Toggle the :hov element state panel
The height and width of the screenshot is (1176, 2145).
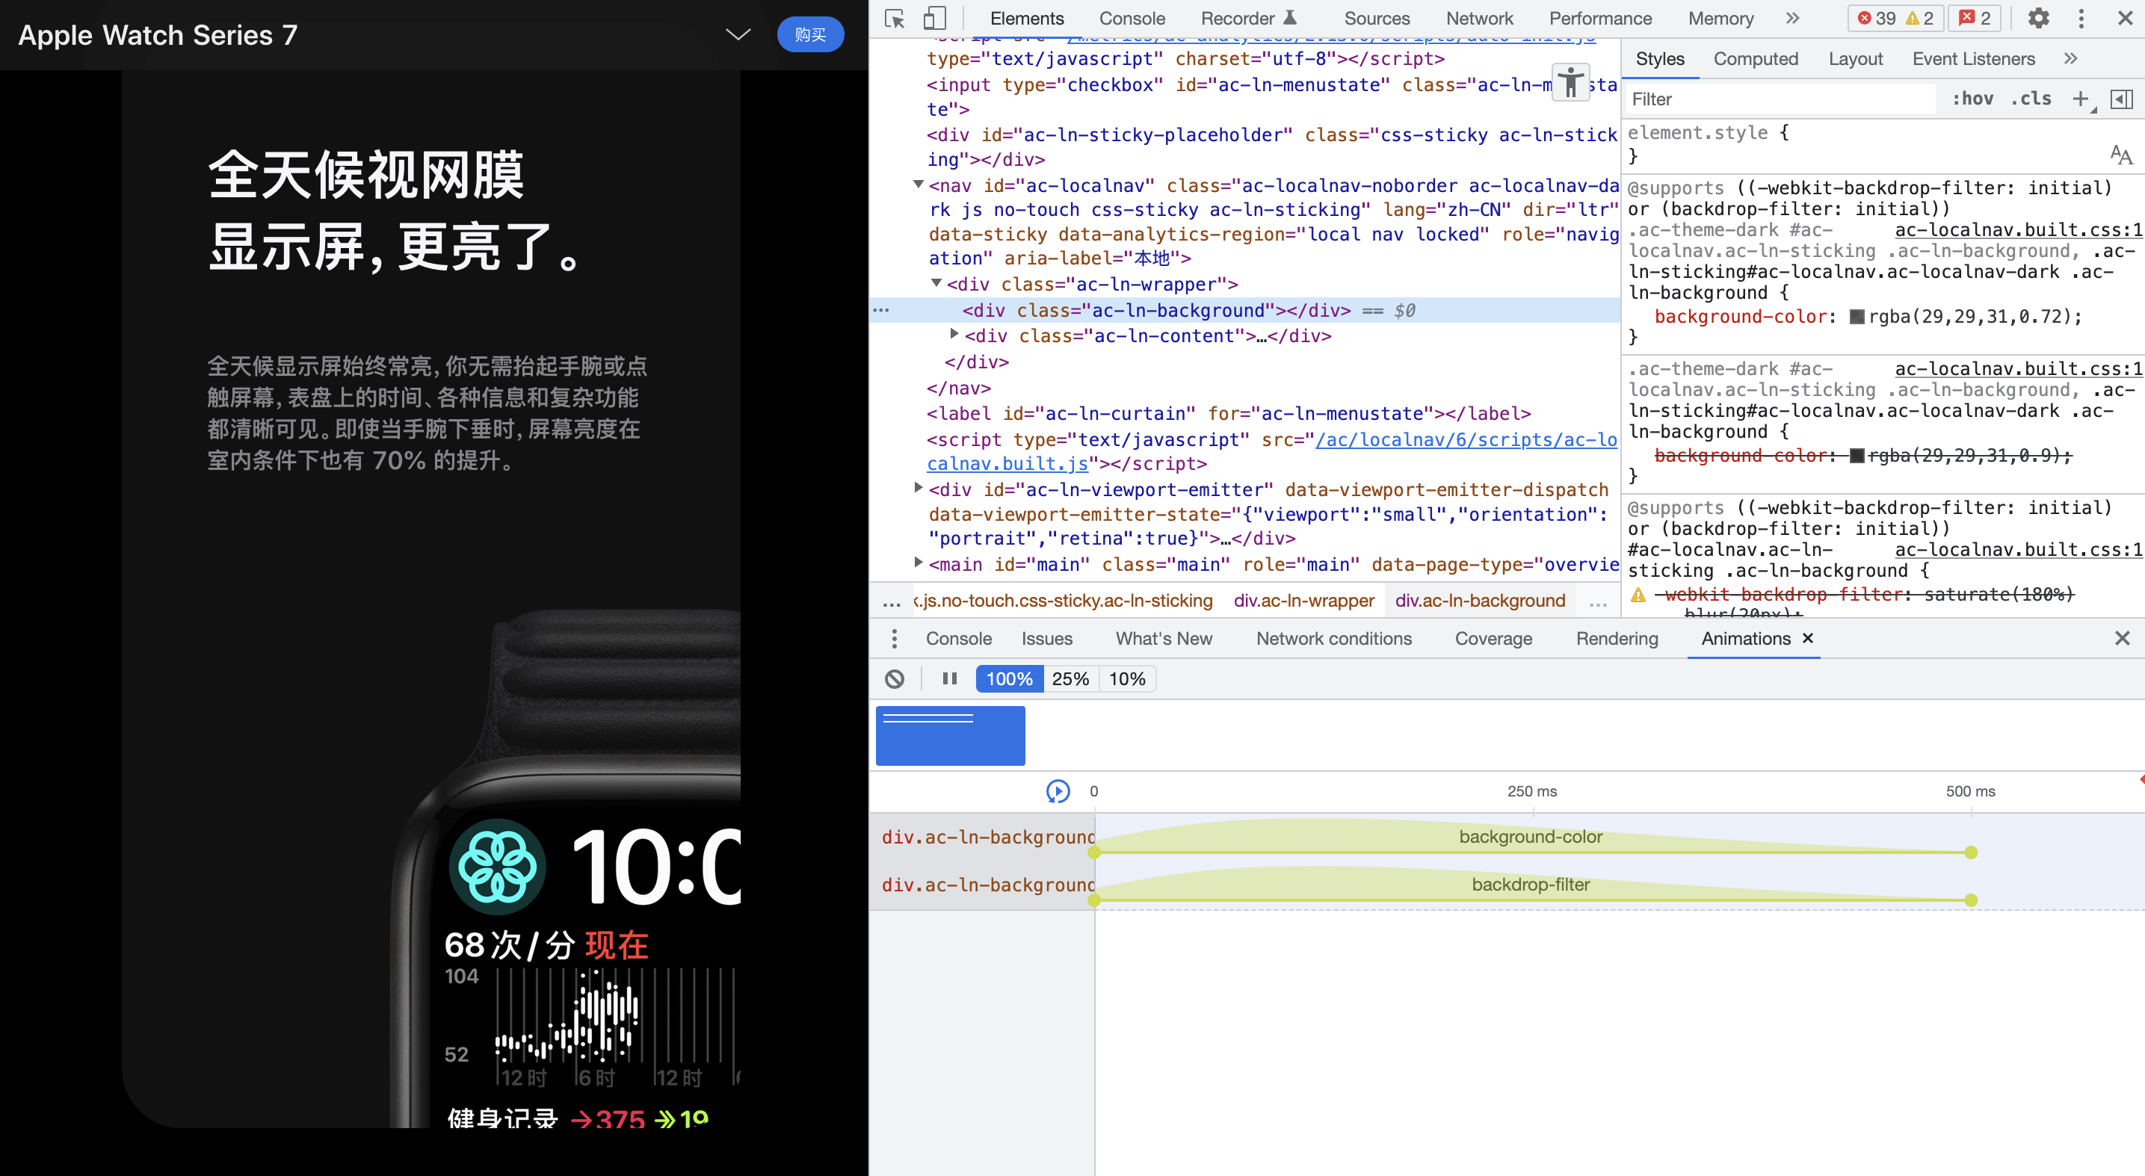pyautogui.click(x=1972, y=99)
